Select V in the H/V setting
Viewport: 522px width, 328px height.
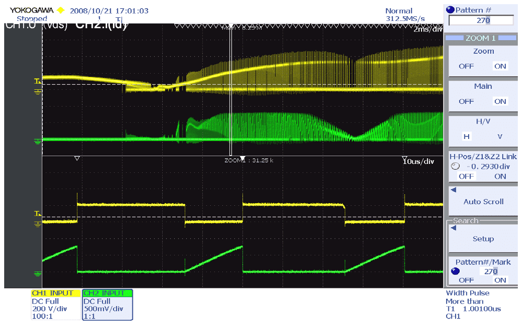500,136
